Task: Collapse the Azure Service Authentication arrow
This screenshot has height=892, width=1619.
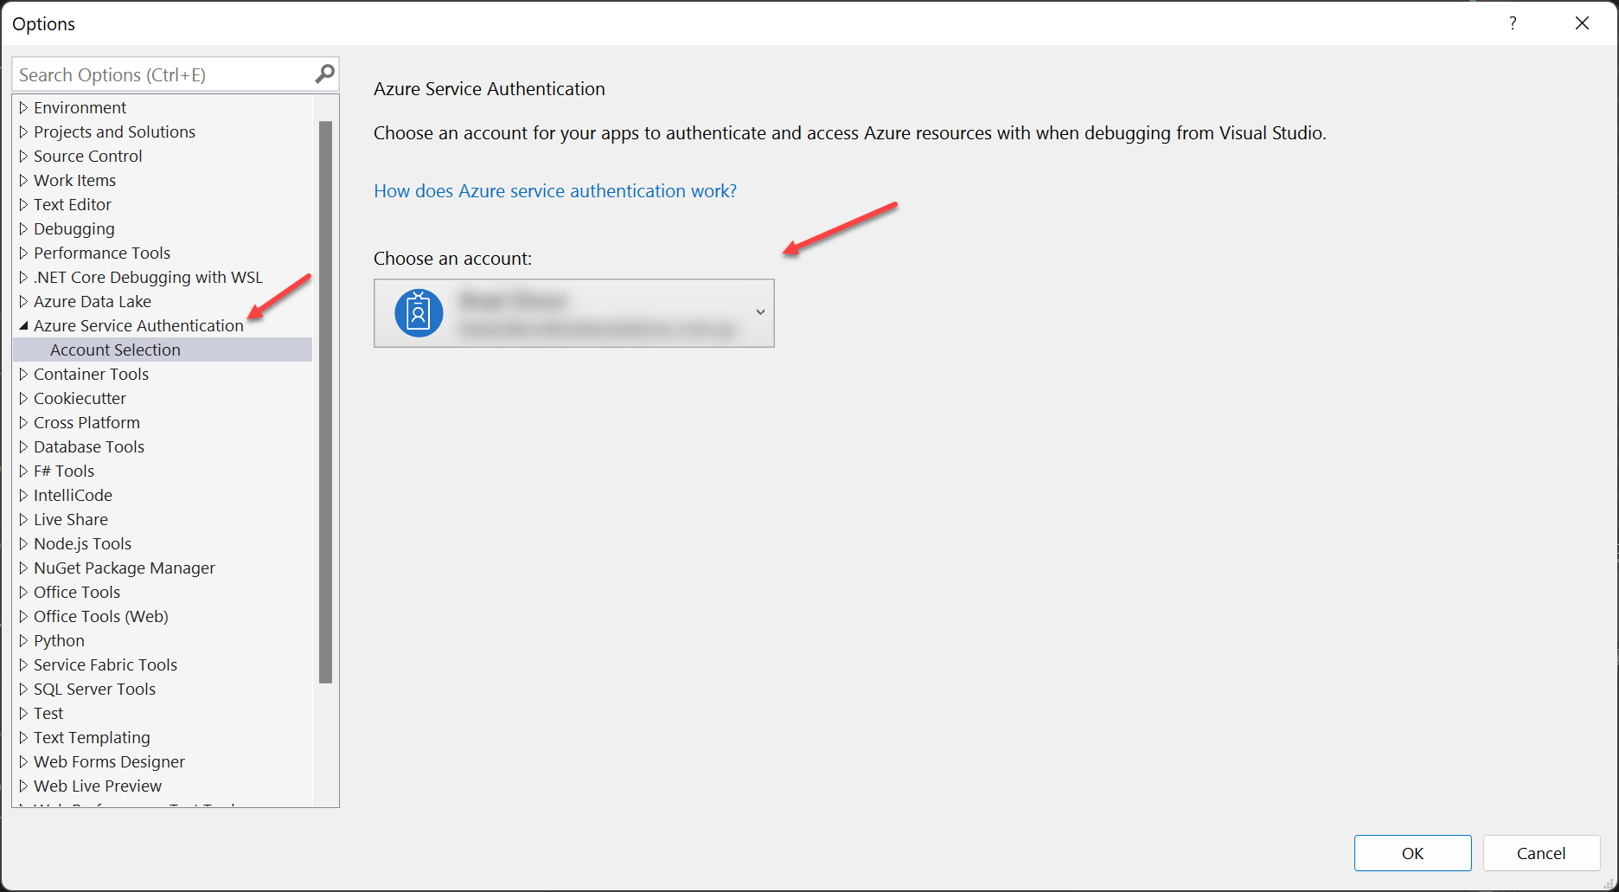Action: point(23,325)
